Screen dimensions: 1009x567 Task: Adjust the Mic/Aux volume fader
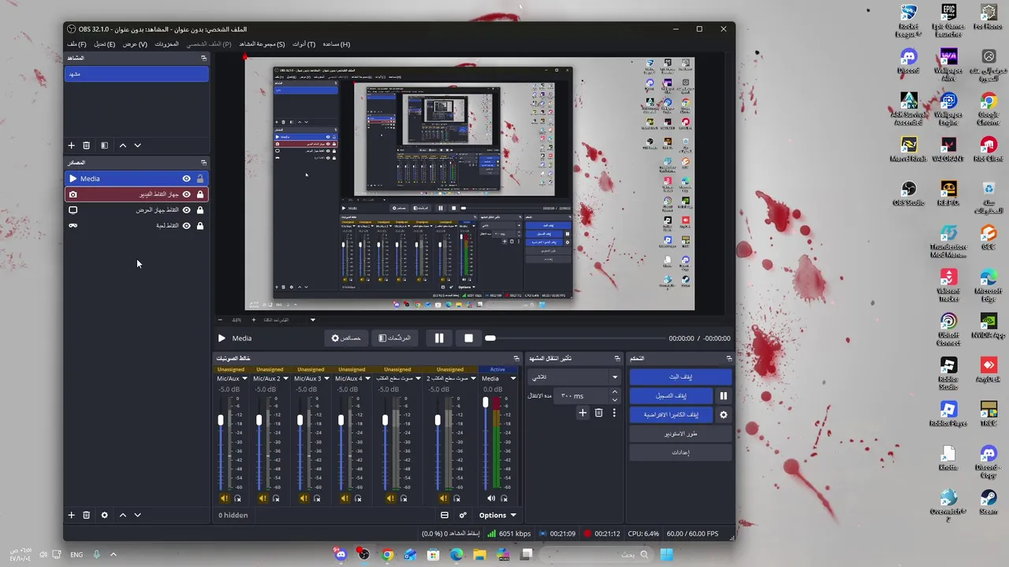[221, 421]
